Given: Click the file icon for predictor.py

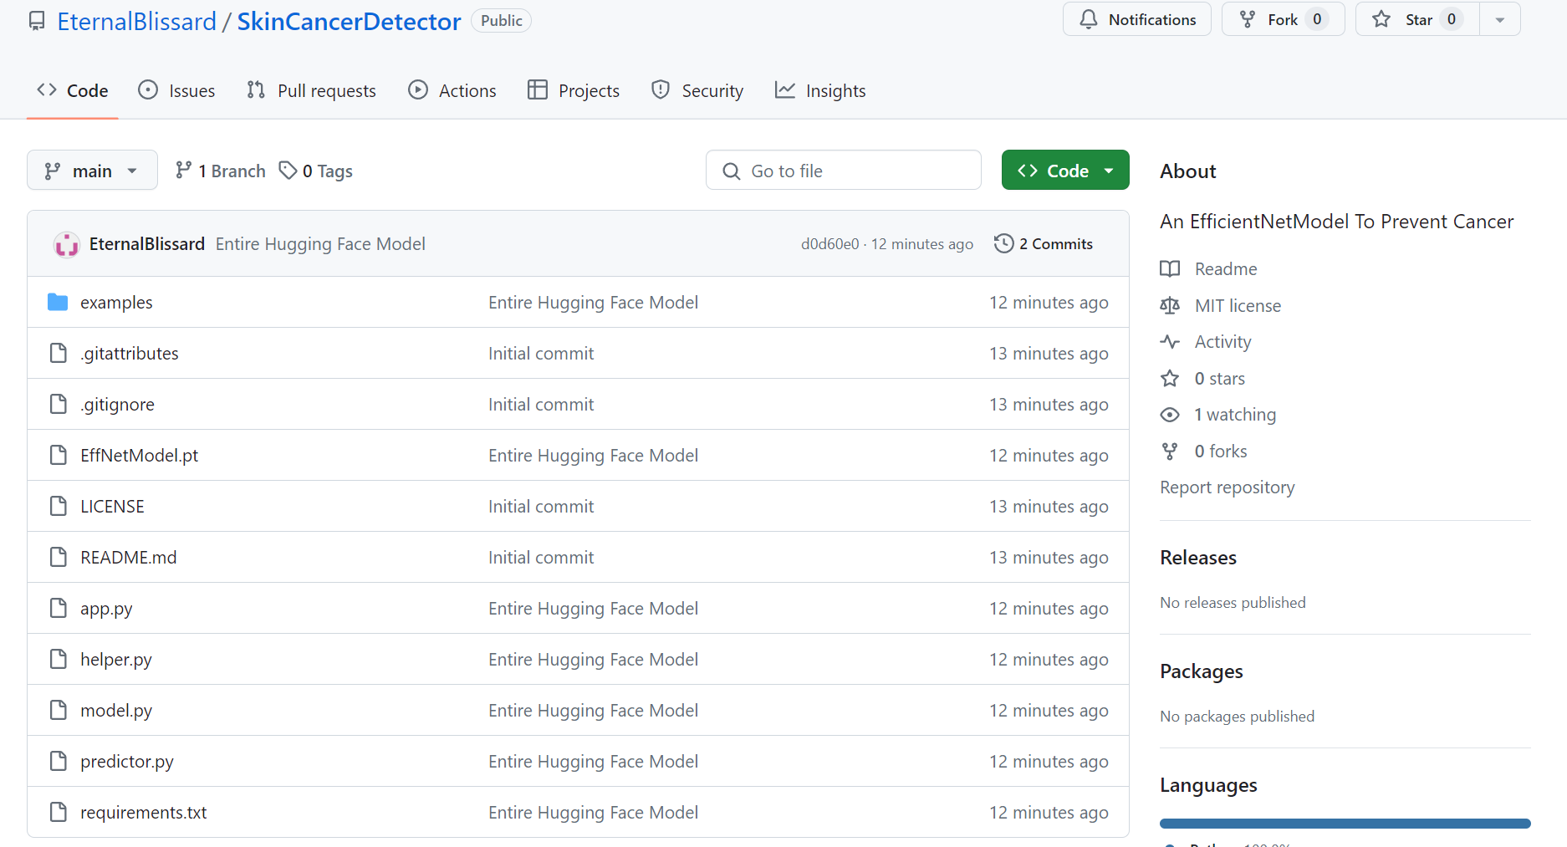Looking at the screenshot, I should pyautogui.click(x=58, y=761).
